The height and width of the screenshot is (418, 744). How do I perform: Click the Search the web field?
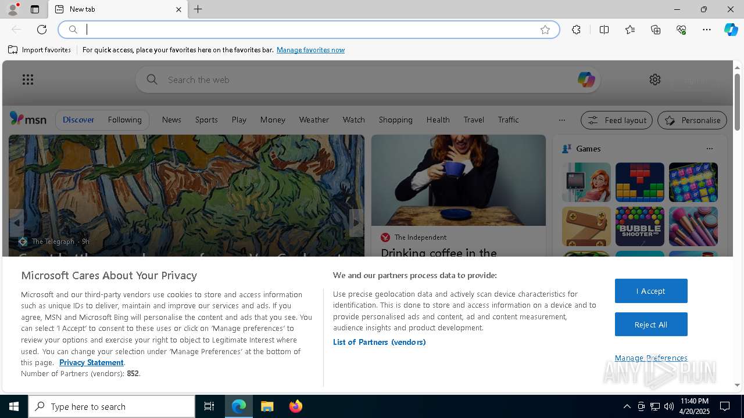368,80
